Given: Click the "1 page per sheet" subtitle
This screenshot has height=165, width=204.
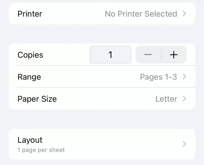Looking at the screenshot, I should click(41, 150).
